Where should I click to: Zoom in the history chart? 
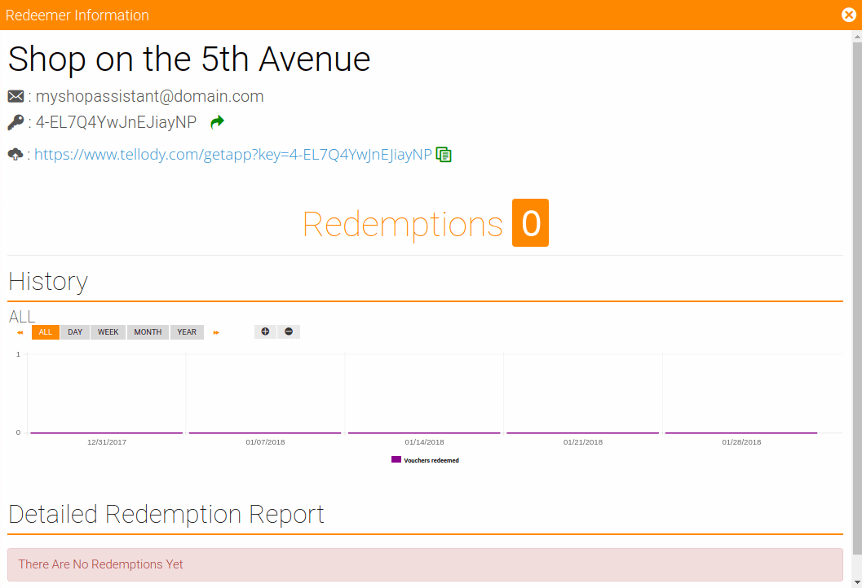(x=265, y=331)
